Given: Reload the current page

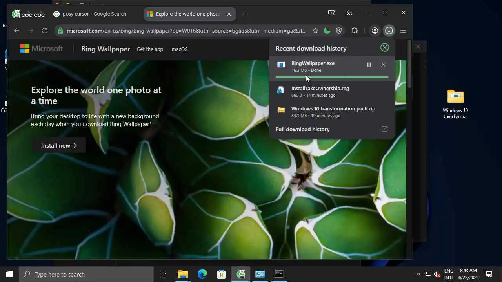Looking at the screenshot, I should [45, 31].
